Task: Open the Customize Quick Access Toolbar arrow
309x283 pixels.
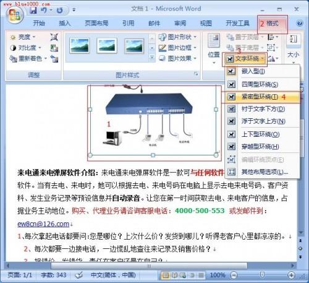Action: pyautogui.click(x=74, y=10)
